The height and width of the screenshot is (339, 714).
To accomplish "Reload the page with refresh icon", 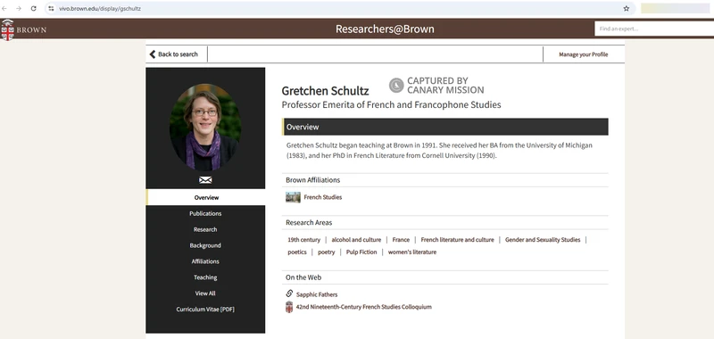I will click(x=34, y=8).
